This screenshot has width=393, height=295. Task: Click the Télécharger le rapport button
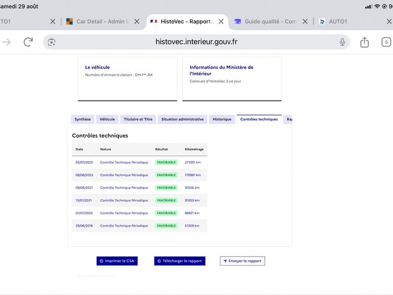pos(180,261)
